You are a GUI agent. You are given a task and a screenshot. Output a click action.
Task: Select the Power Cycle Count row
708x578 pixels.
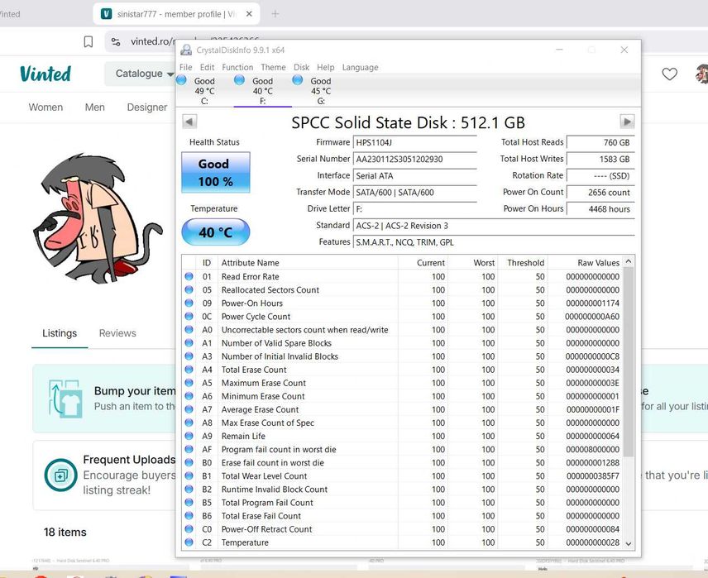click(x=402, y=317)
